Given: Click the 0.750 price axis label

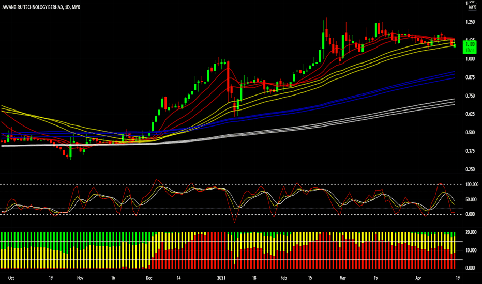Looking at the screenshot, I should (470, 96).
